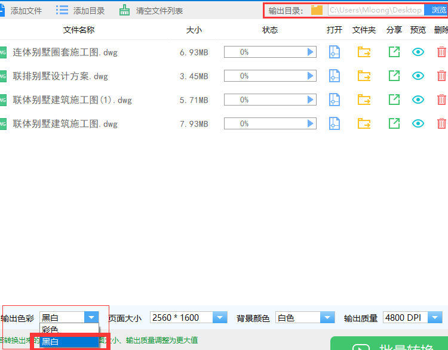The image size is (448, 350).
Task: Click the 大小 column header
Action: [x=194, y=30]
